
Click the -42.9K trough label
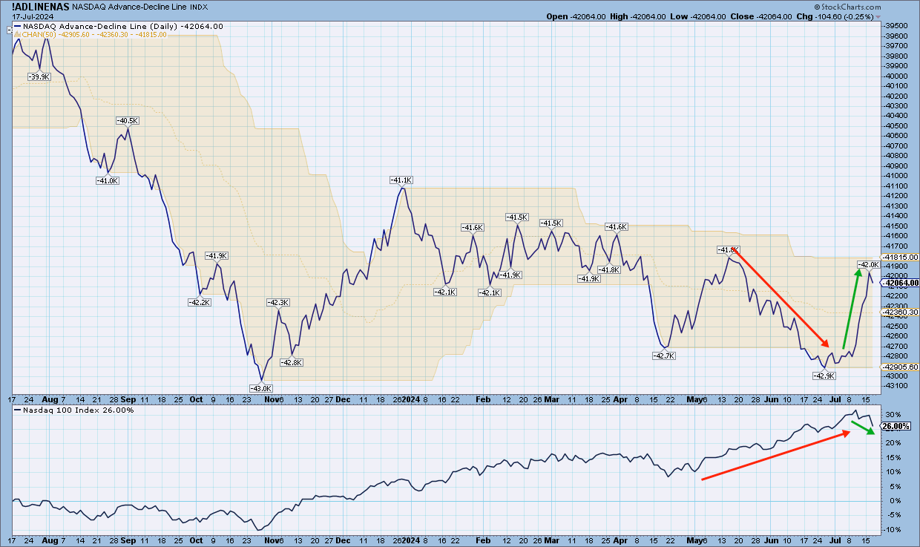[824, 376]
